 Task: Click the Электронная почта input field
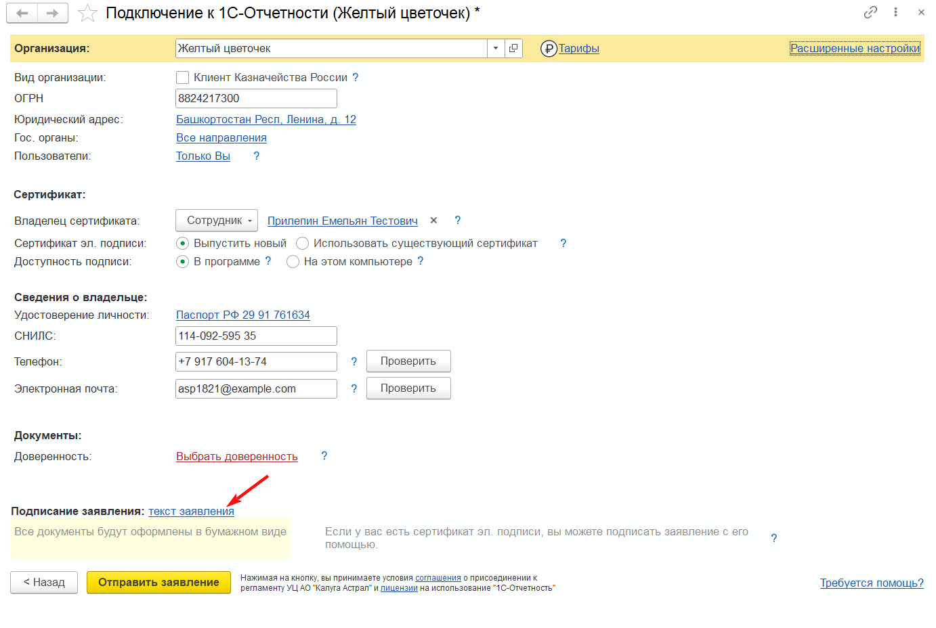coord(256,388)
